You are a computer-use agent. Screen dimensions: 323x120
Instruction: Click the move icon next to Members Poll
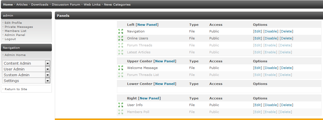[121, 112]
